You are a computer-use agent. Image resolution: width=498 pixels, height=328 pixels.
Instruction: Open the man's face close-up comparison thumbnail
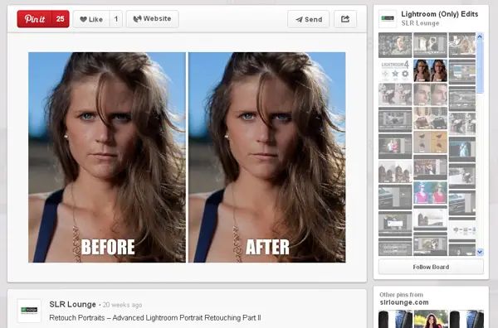point(430,94)
